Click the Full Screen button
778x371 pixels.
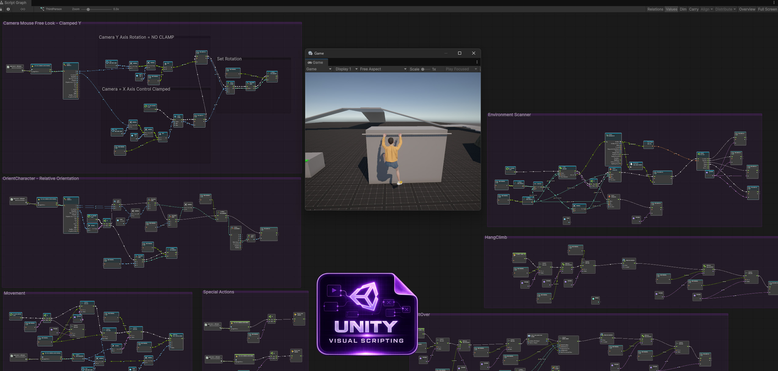click(x=767, y=9)
